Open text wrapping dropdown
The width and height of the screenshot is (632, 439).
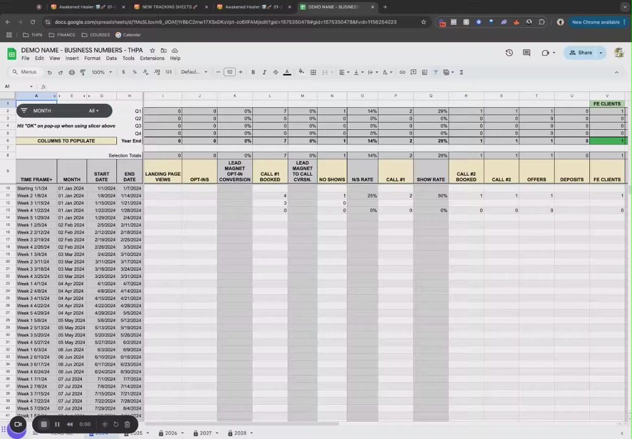click(x=373, y=72)
